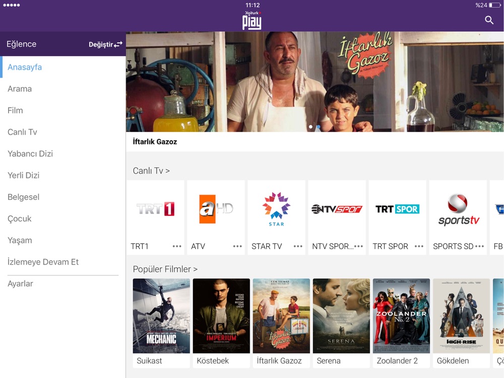
Task: Select first banner page dot
Action: point(310,127)
